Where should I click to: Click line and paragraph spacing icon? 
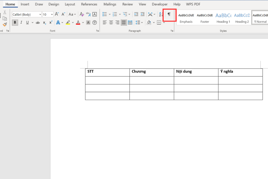[x=138, y=22]
